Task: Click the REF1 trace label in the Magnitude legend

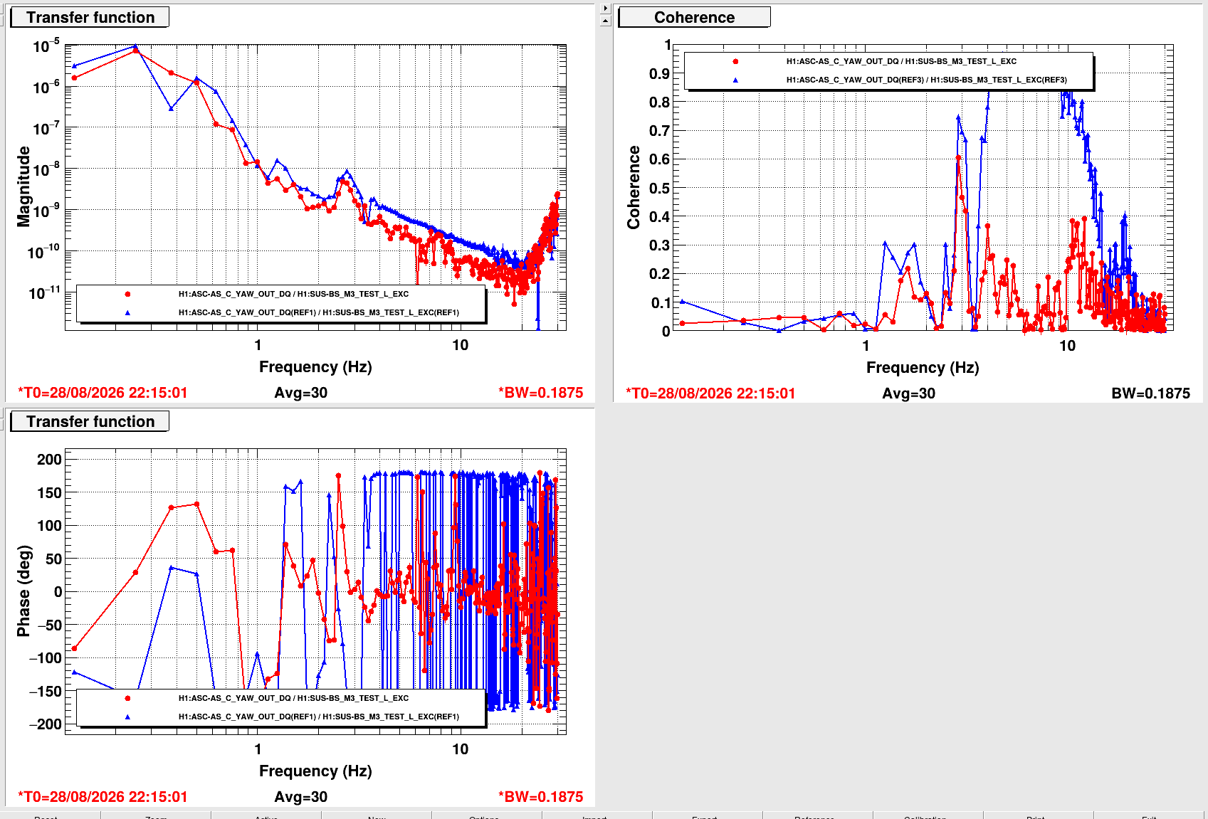Action: coord(319,312)
